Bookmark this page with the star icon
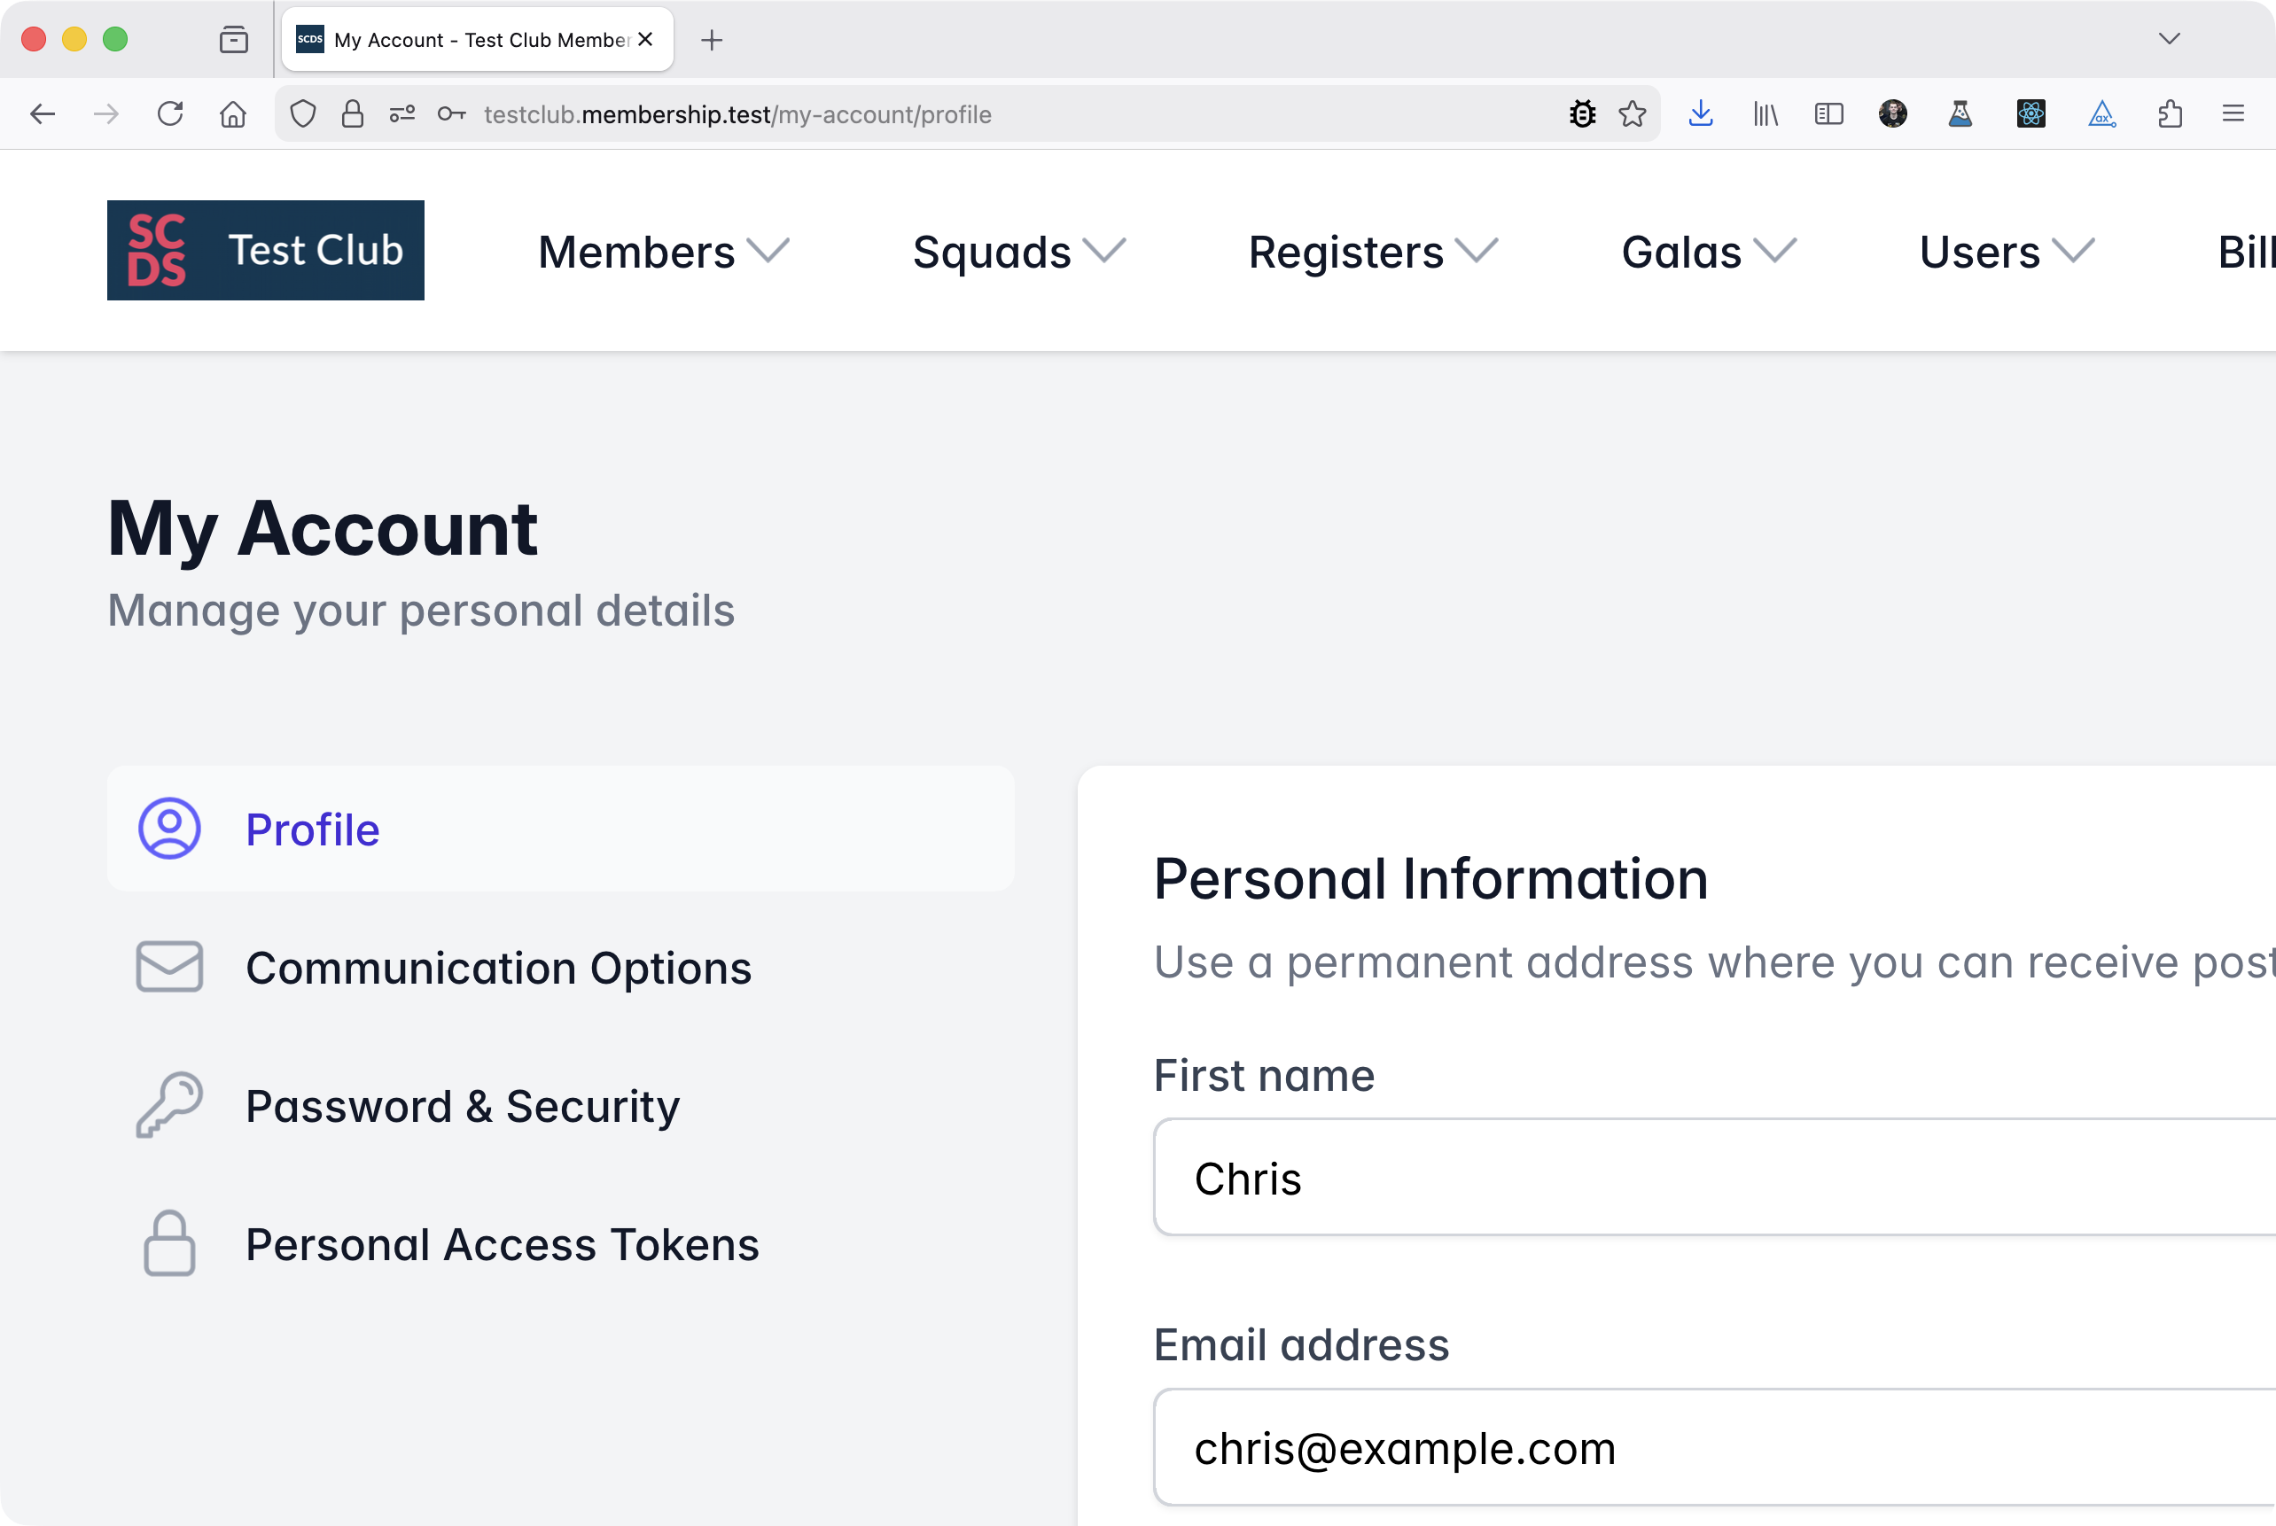Viewport: 2276px width, 1526px height. click(x=1632, y=113)
